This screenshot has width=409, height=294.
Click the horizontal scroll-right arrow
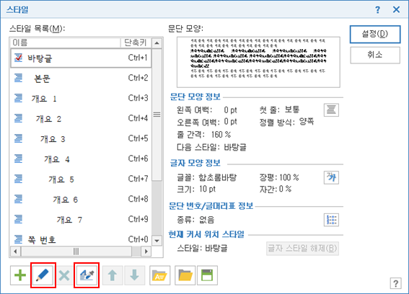(x=146, y=251)
